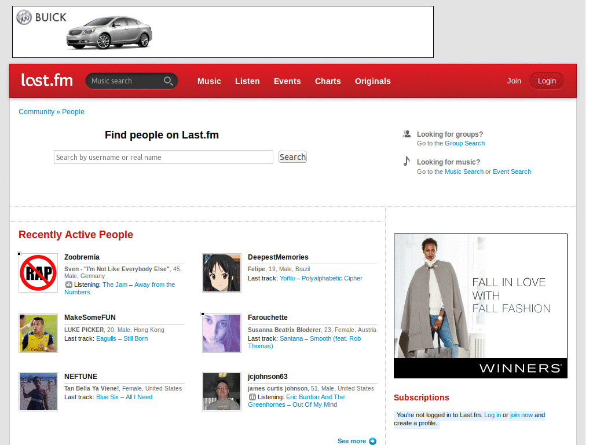Open the Events menu

click(287, 81)
